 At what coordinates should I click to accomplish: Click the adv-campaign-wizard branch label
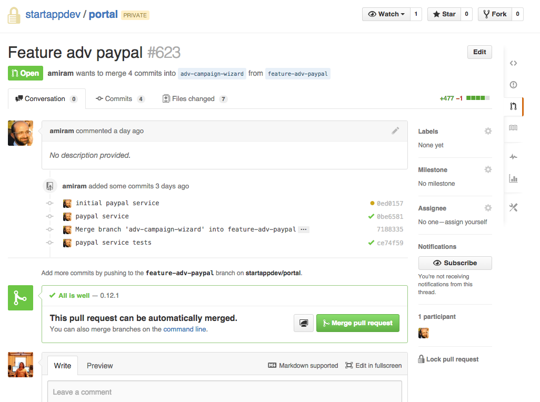point(212,74)
